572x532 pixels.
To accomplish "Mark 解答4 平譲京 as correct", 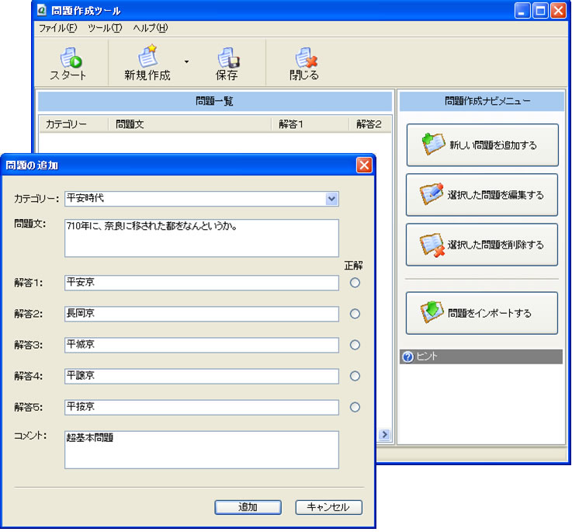I will click(x=355, y=376).
